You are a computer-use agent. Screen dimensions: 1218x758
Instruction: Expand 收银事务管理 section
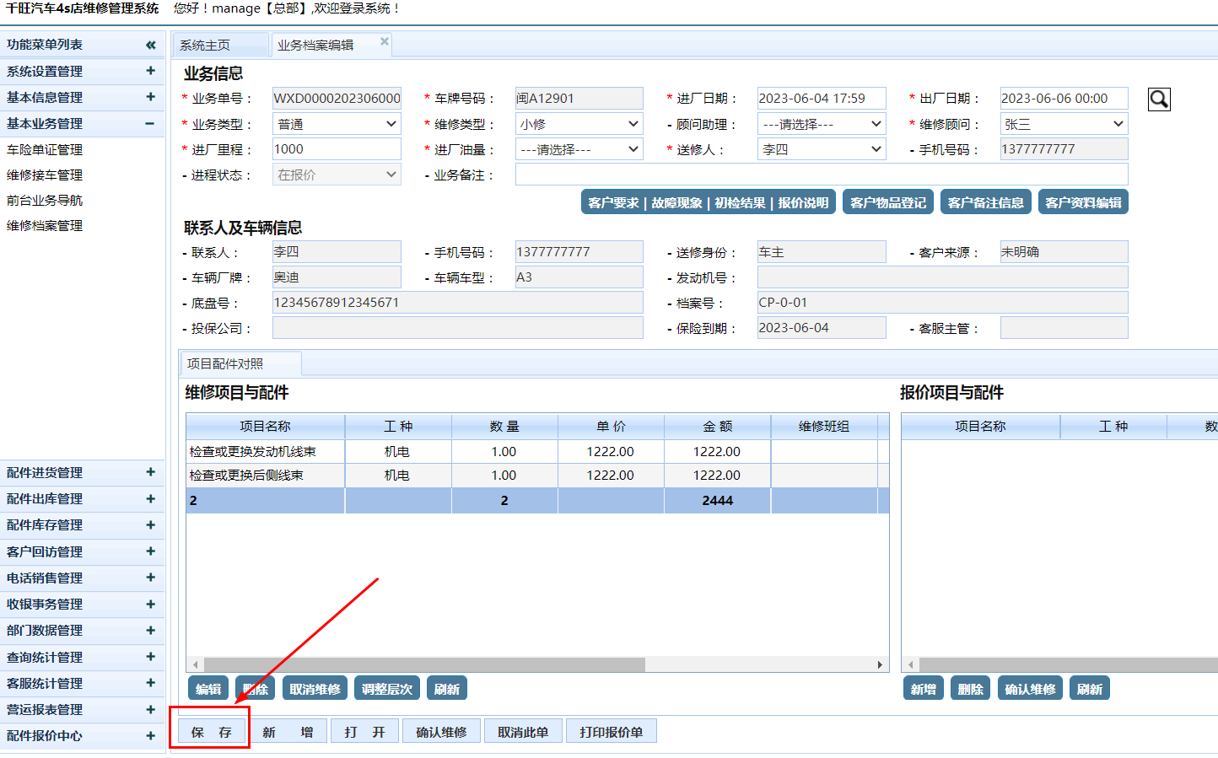(150, 604)
